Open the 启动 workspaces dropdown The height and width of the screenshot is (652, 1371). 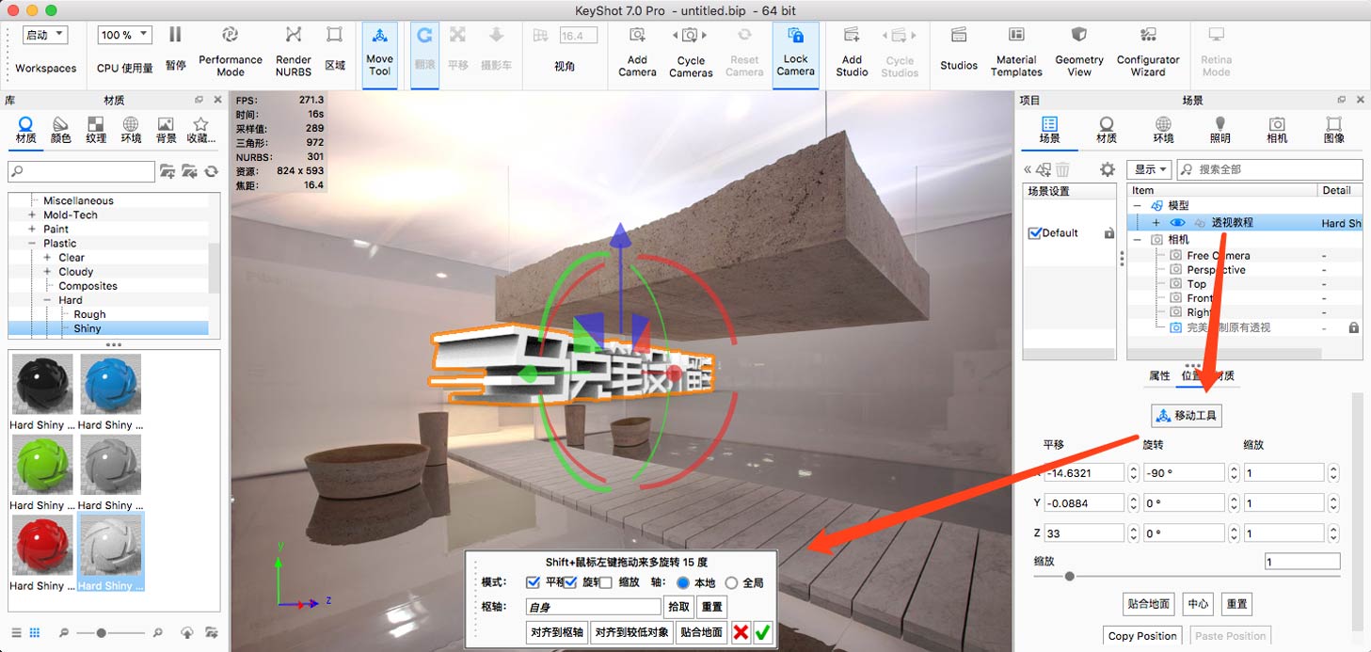coord(45,35)
